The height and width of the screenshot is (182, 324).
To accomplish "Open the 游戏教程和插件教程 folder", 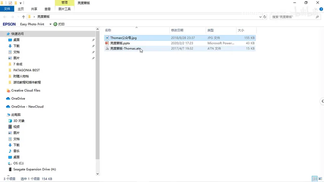I will [27, 82].
